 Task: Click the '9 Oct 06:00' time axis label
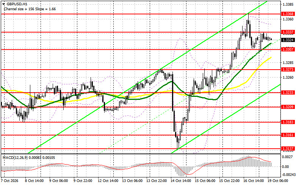(58, 181)
